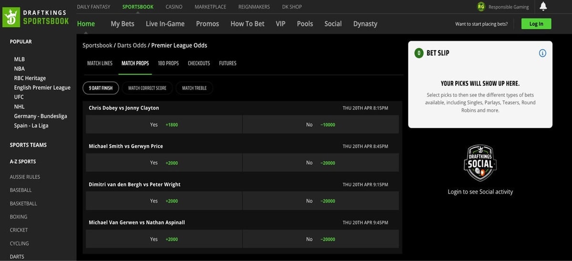Bet Yes on van den Bergh vs Wright
572x261 pixels.
[x=164, y=201]
